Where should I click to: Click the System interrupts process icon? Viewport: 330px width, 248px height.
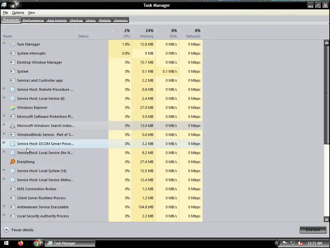tap(13, 53)
